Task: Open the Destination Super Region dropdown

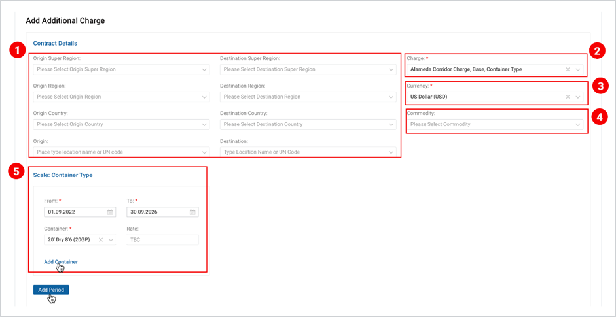Action: 308,69
